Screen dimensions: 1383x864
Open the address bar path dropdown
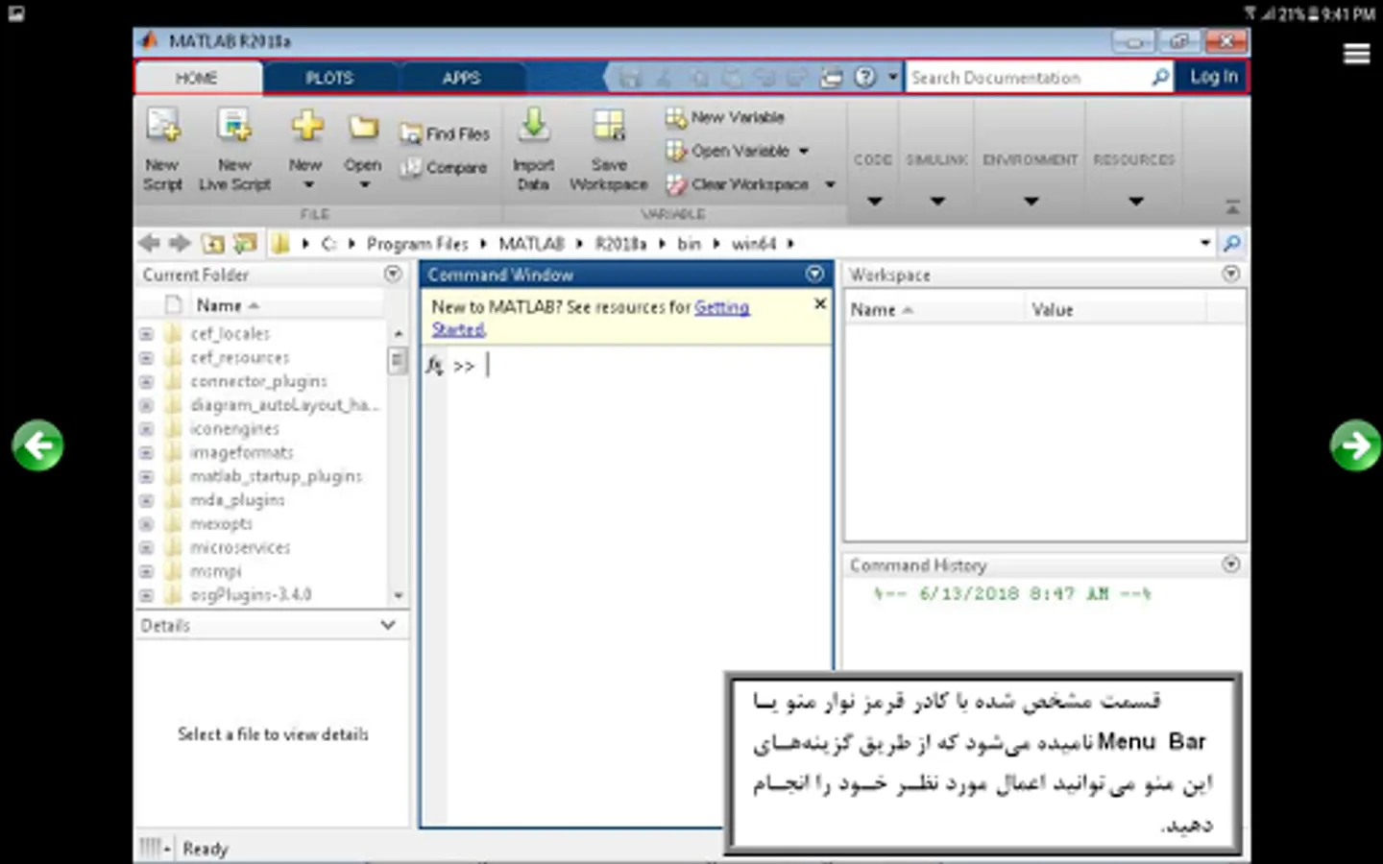pyautogui.click(x=1205, y=244)
